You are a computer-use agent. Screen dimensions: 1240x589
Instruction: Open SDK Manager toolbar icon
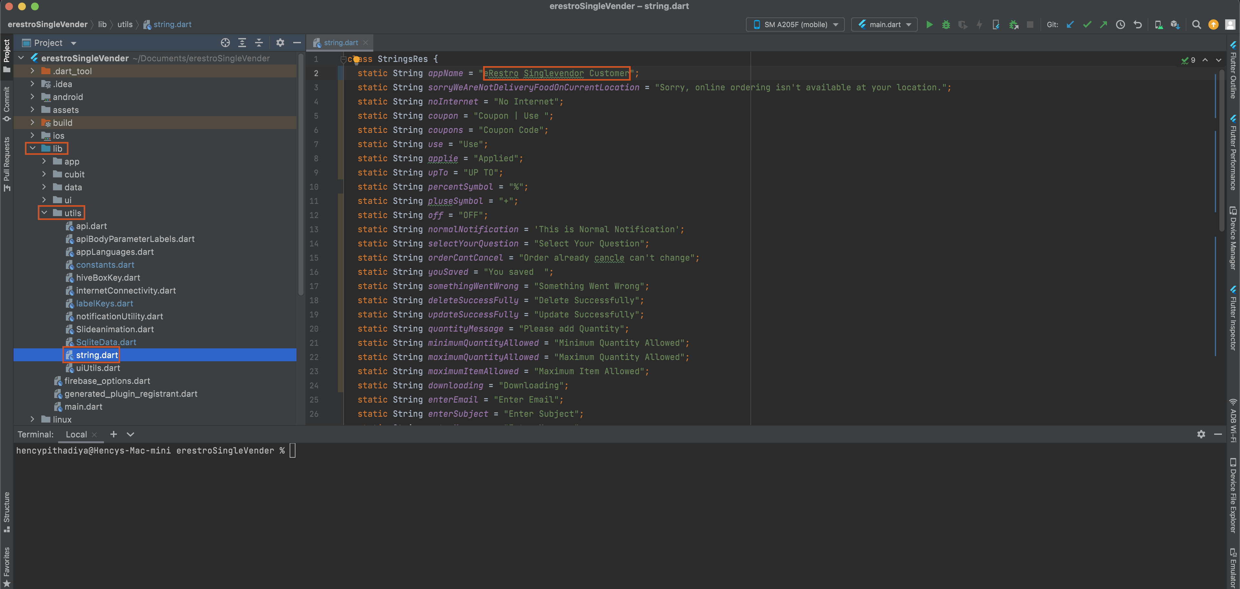click(1175, 25)
